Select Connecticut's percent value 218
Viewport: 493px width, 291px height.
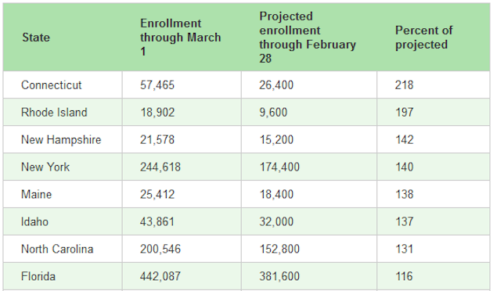[x=405, y=85]
